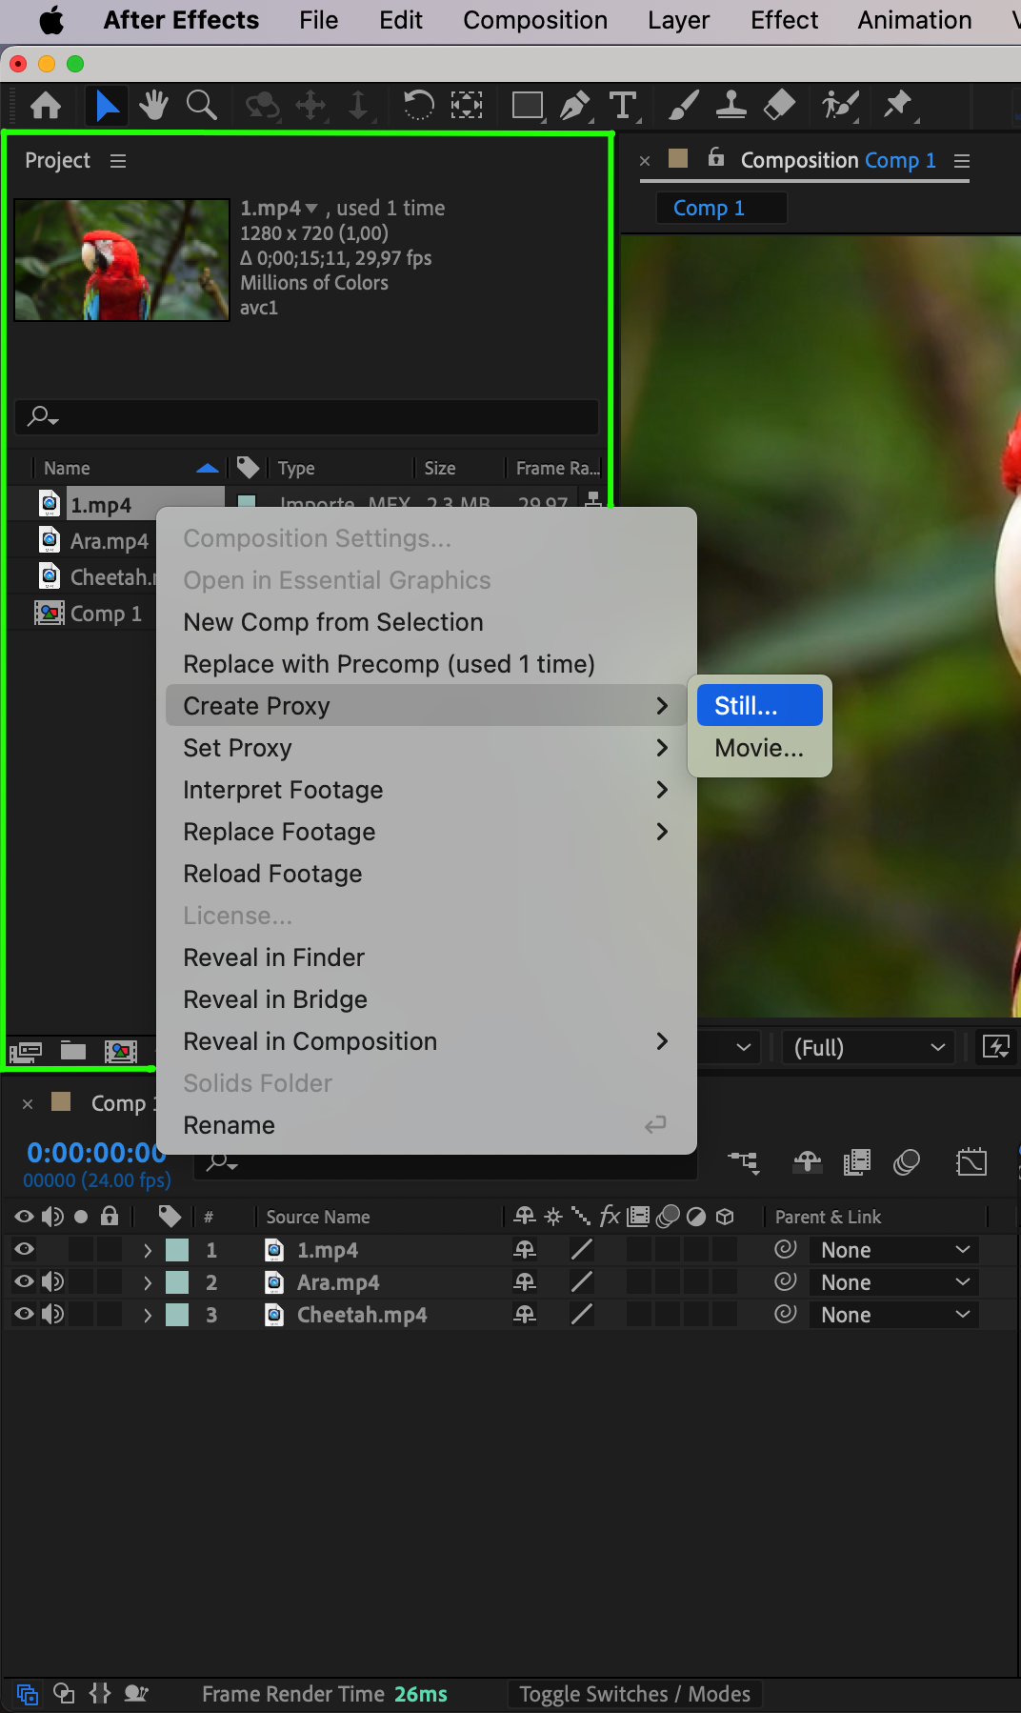Hide the 1.mp4 layer video eye
The height and width of the screenshot is (1713, 1021).
pyautogui.click(x=25, y=1249)
